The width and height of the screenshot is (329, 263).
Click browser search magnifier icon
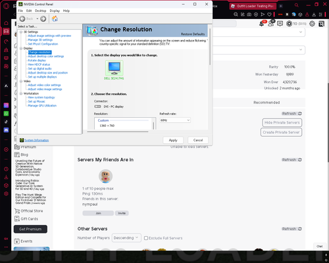pyautogui.click(x=297, y=5)
